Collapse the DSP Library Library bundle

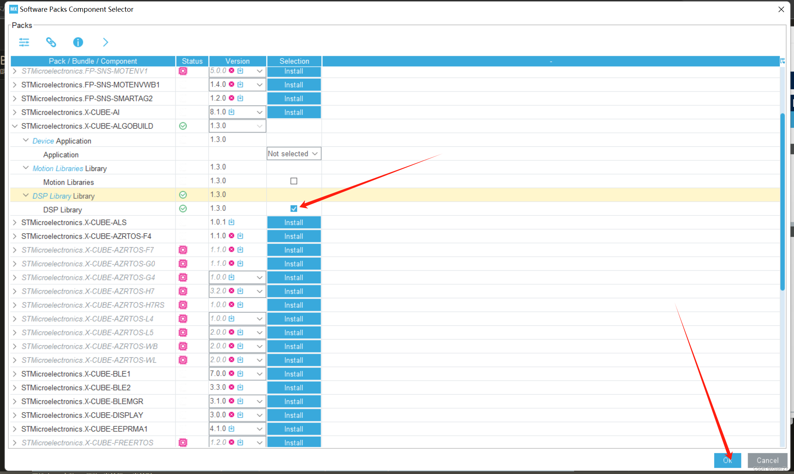coord(26,195)
